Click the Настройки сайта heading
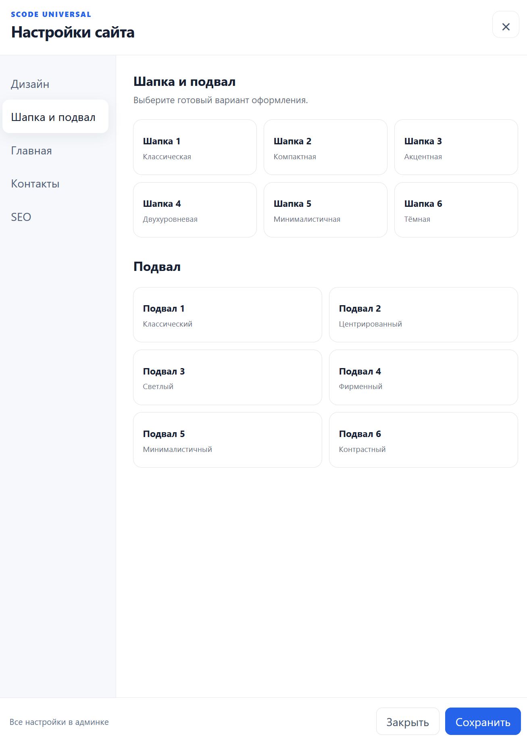This screenshot has width=527, height=739. point(73,32)
